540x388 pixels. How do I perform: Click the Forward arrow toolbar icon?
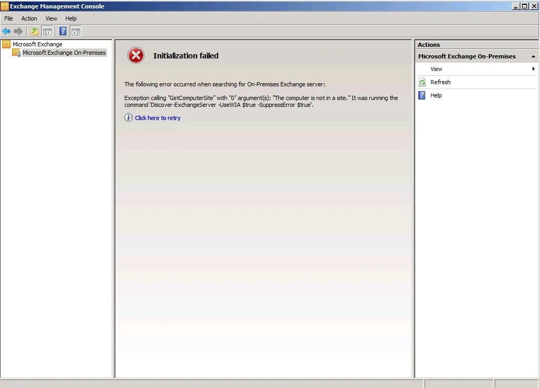(x=18, y=32)
